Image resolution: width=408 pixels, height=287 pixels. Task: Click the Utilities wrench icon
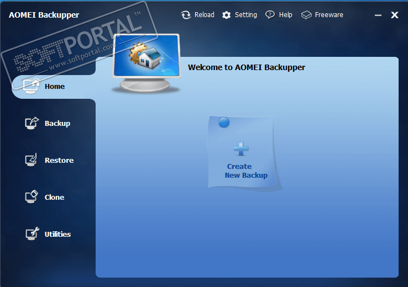32,234
